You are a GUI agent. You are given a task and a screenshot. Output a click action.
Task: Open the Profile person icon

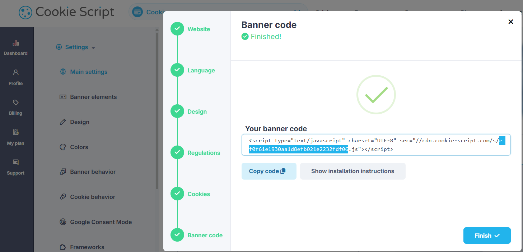(x=16, y=72)
